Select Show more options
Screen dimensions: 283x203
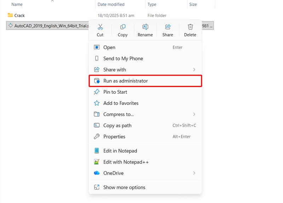(145, 187)
